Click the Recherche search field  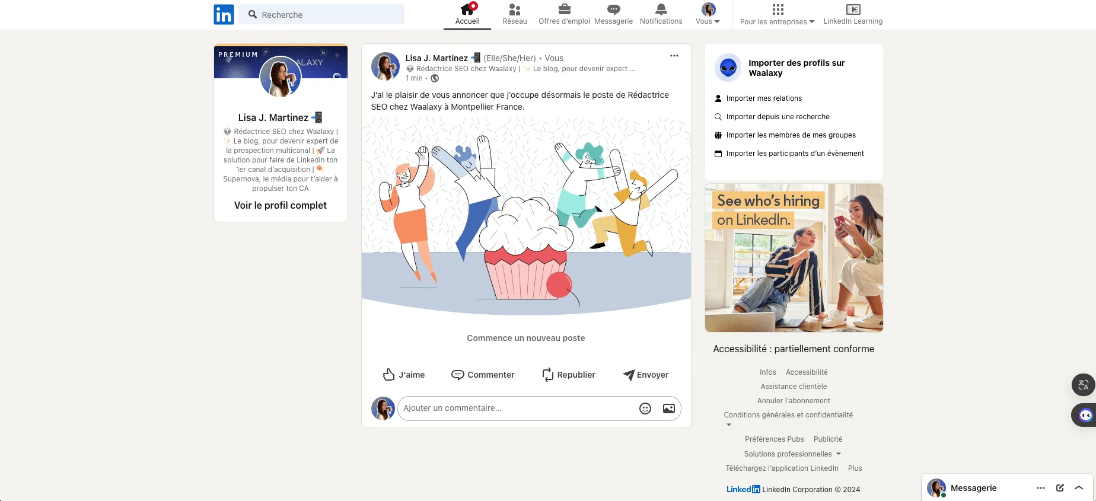point(321,14)
